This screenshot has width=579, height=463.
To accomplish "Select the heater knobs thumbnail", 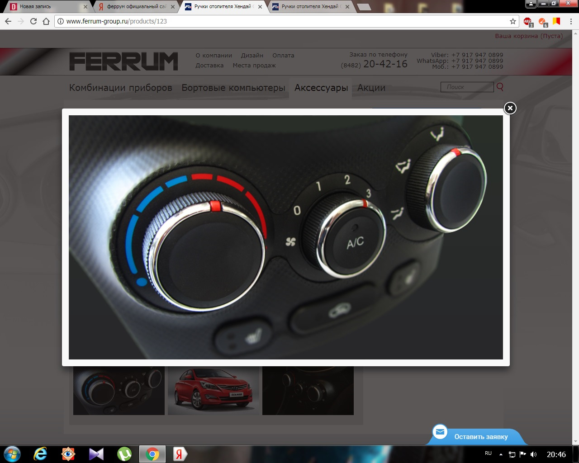I will click(x=119, y=391).
